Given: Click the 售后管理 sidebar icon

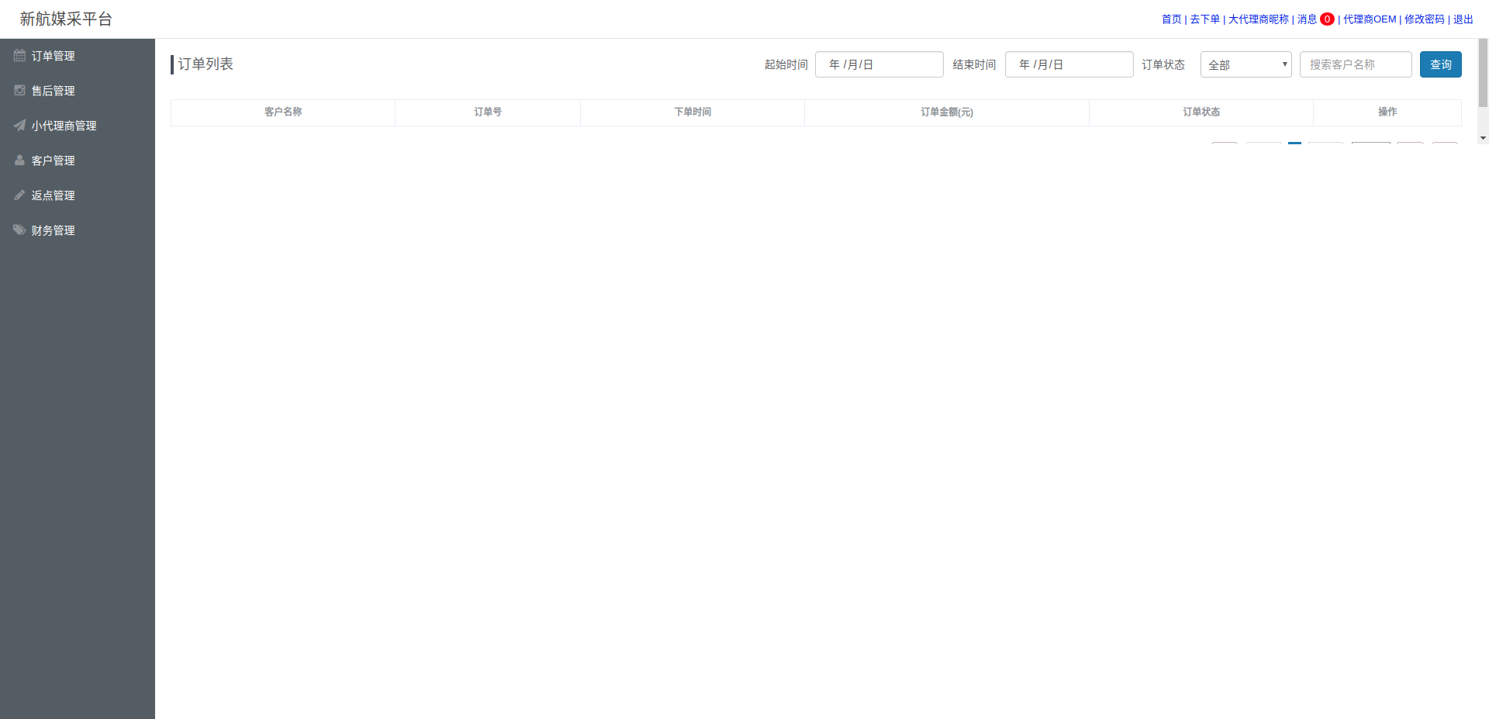Looking at the screenshot, I should (19, 91).
